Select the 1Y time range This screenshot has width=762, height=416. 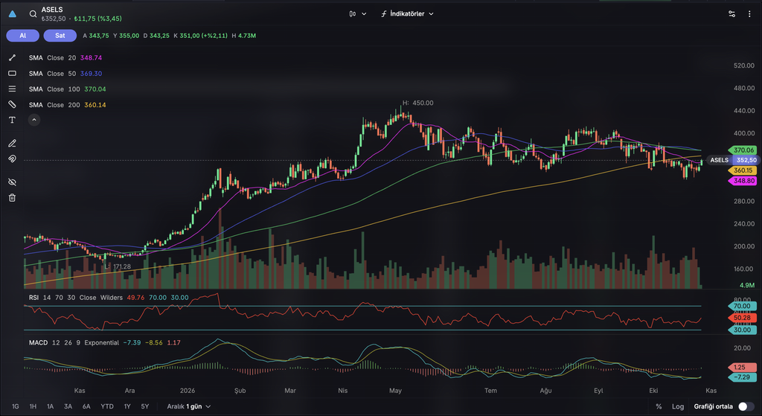(x=127, y=406)
